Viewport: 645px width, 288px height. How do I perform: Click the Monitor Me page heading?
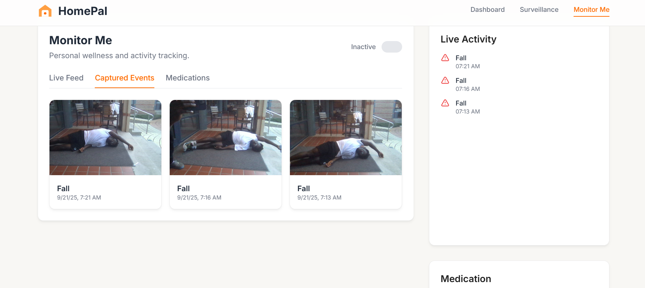tap(80, 40)
